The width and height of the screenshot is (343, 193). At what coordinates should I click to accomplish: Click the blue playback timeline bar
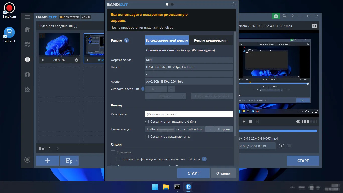point(278,131)
